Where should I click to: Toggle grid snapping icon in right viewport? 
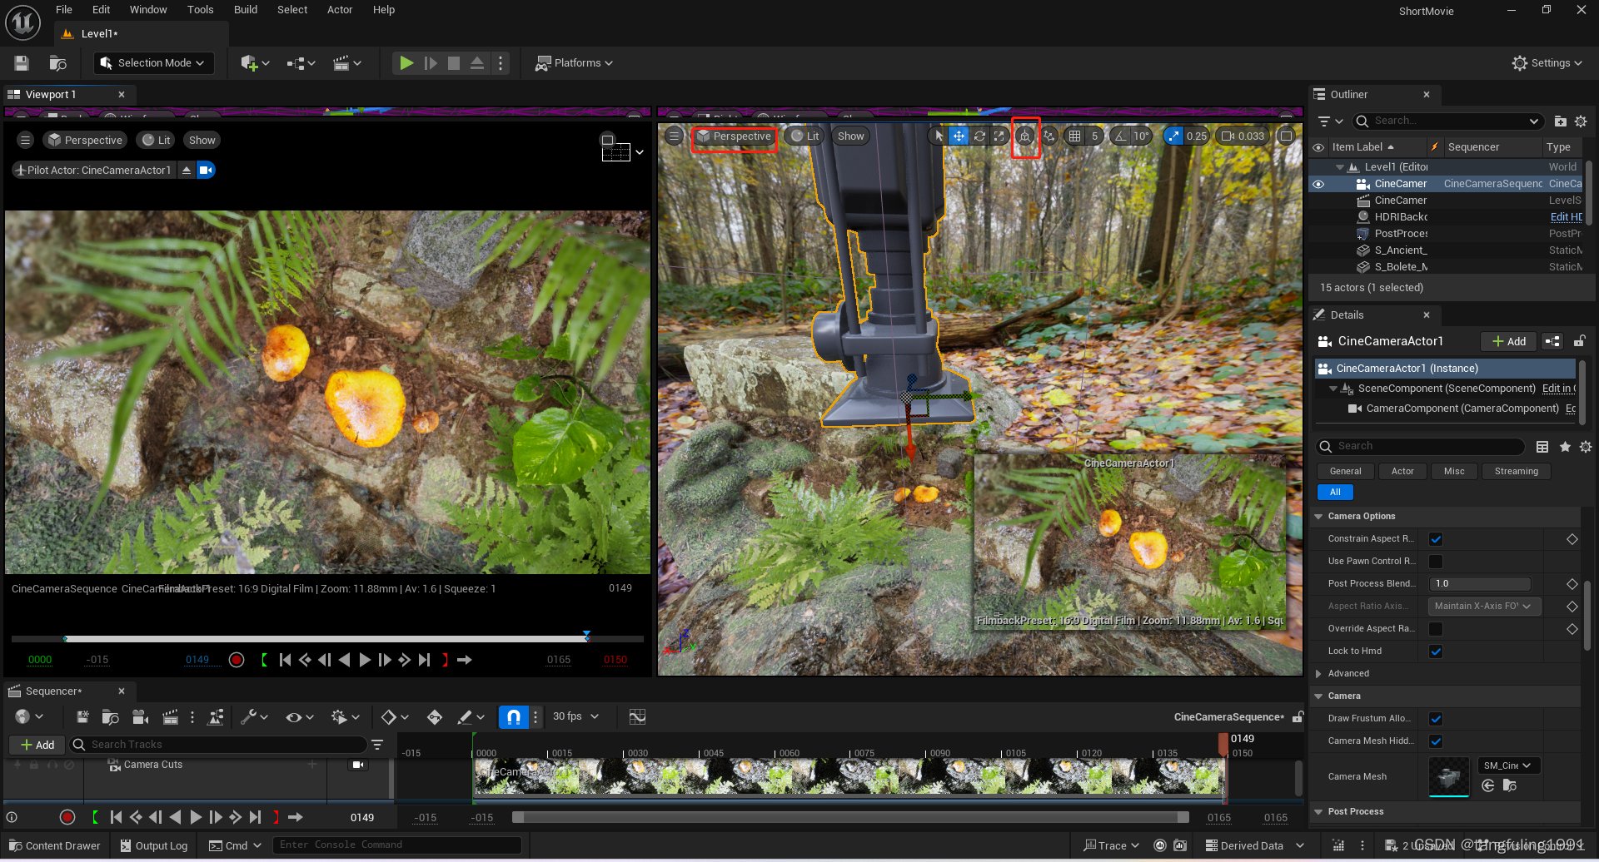[x=1075, y=136]
